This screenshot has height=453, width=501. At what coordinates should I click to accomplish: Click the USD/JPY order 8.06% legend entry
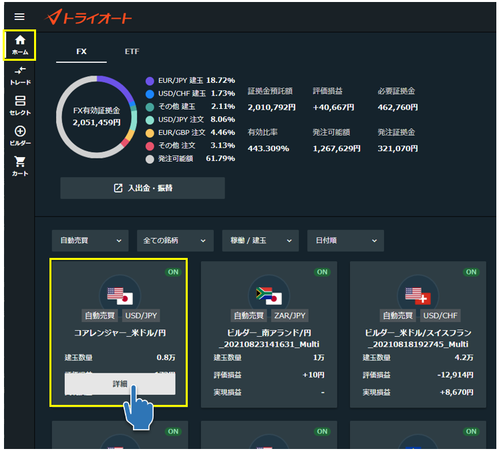tap(190, 120)
